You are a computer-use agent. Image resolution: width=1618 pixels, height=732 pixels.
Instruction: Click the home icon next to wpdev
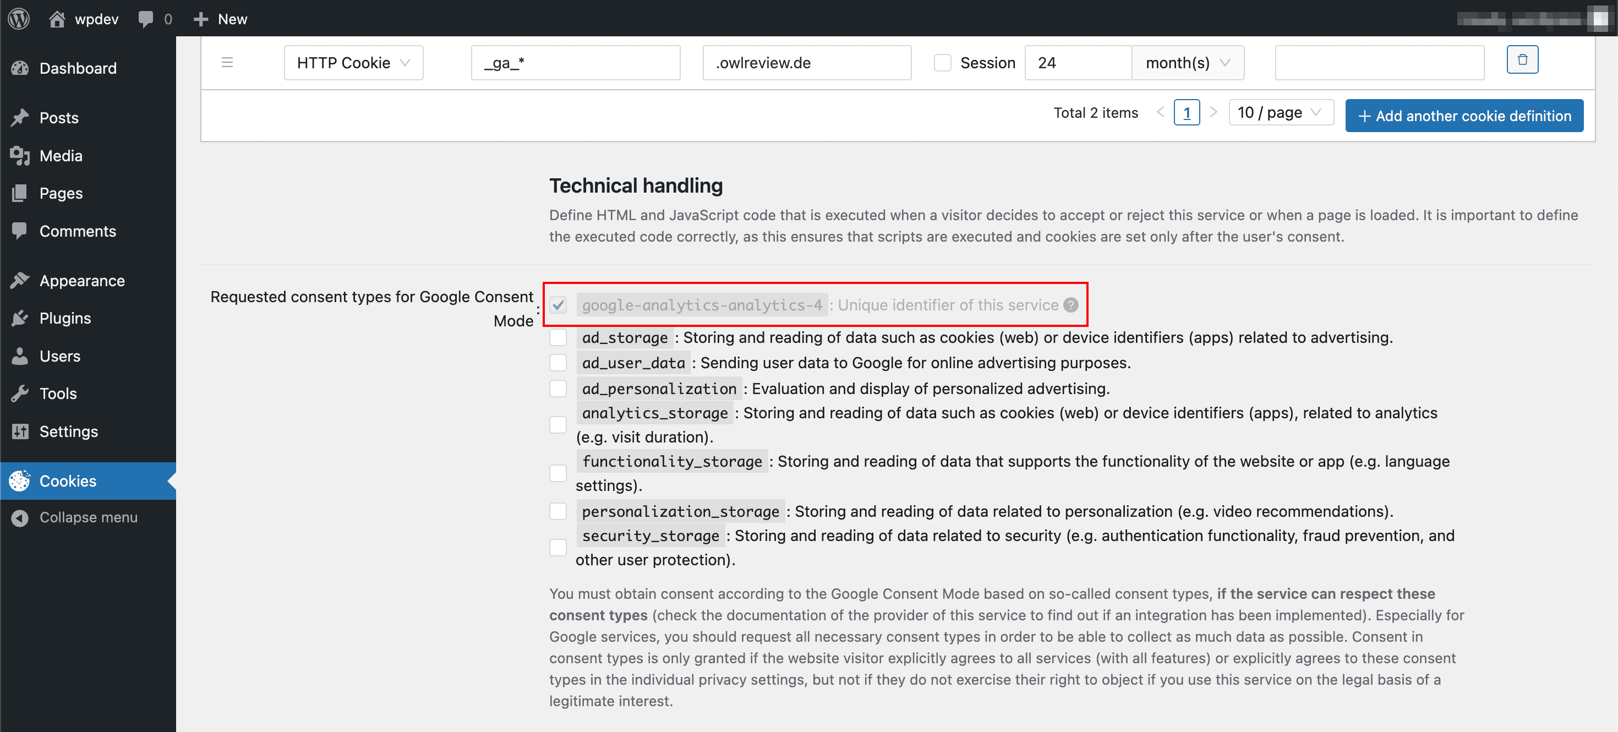click(57, 19)
